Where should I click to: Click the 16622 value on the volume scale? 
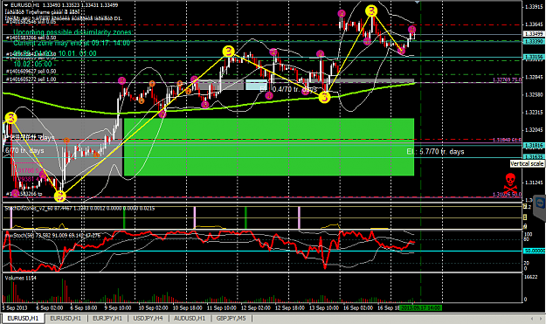click(x=530, y=277)
